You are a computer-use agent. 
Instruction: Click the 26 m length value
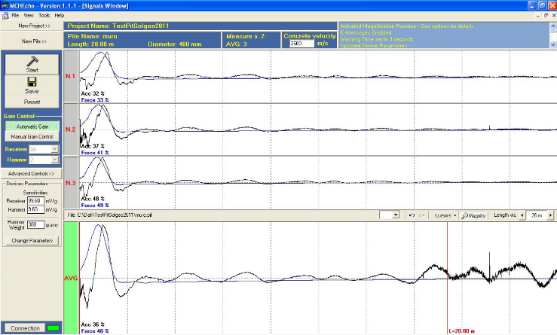537,215
